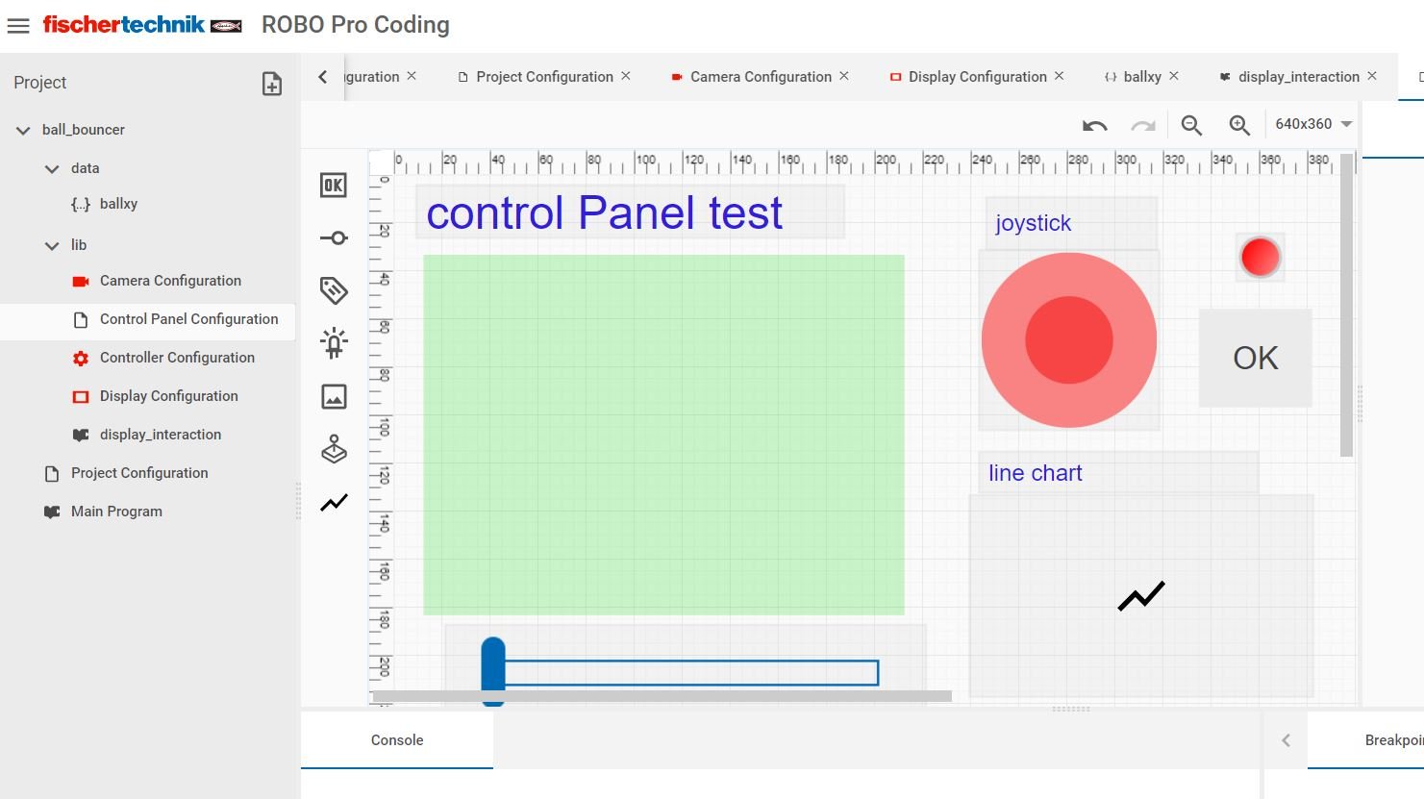This screenshot has width=1424, height=799.
Task: Switch to the Display Configuration tab
Action: (x=978, y=77)
